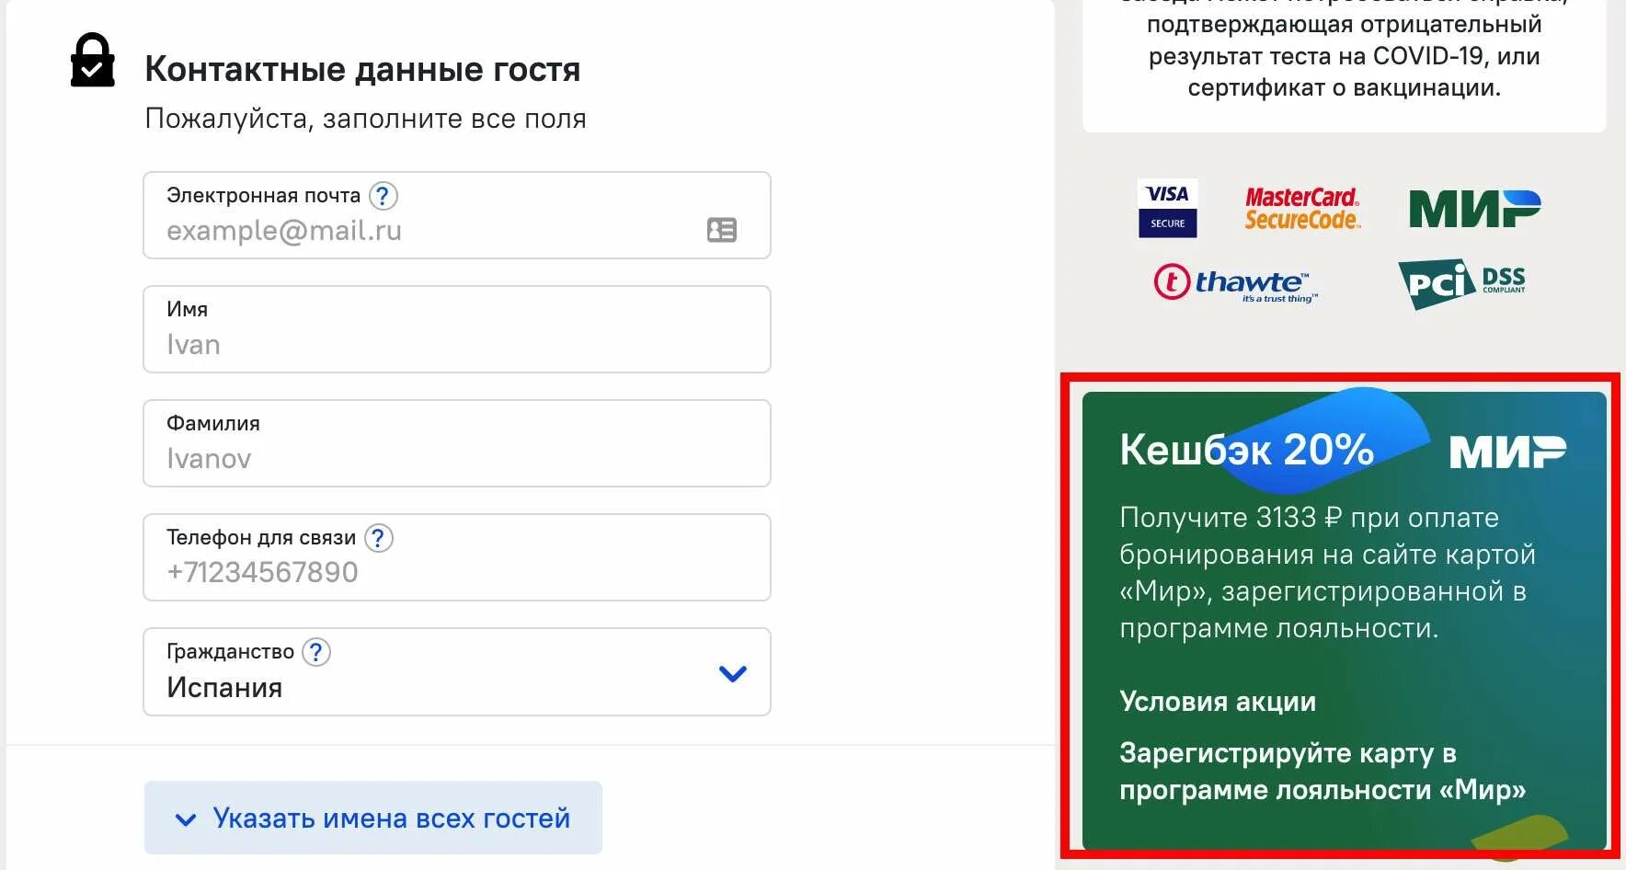Focus the Электронная почта email field
The height and width of the screenshot is (870, 1626).
coord(432,230)
